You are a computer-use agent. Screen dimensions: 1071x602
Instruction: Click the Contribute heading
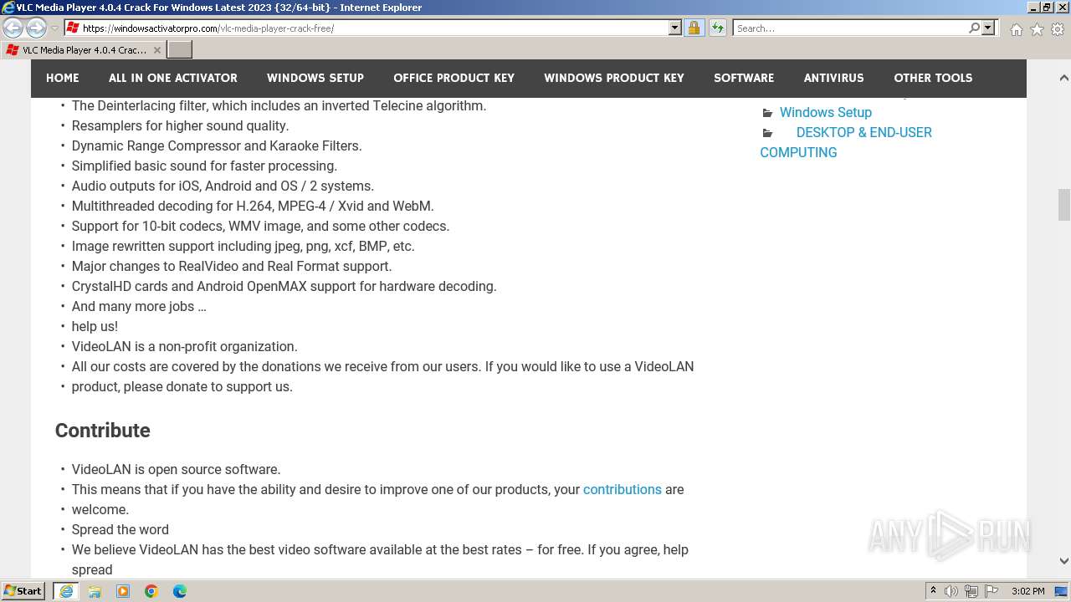[x=103, y=431]
